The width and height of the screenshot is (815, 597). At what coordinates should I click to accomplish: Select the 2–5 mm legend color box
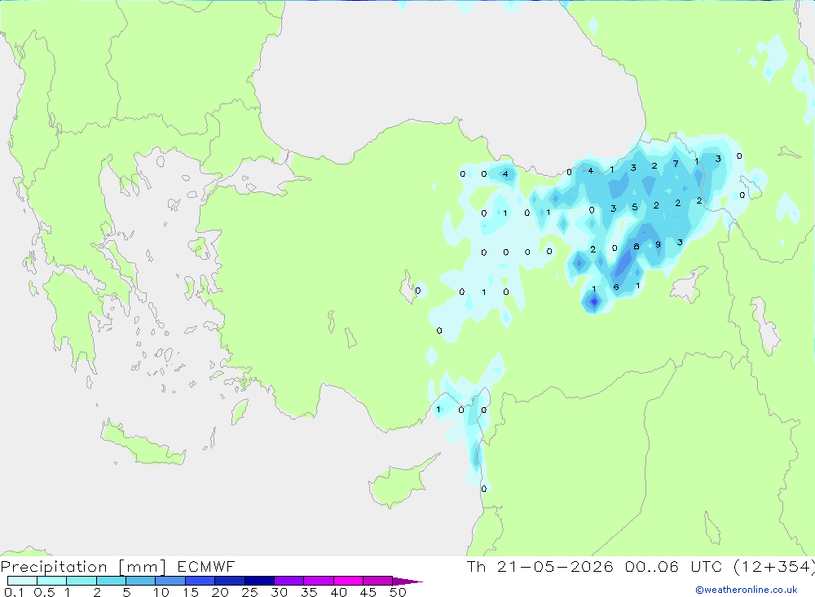[x=111, y=581]
